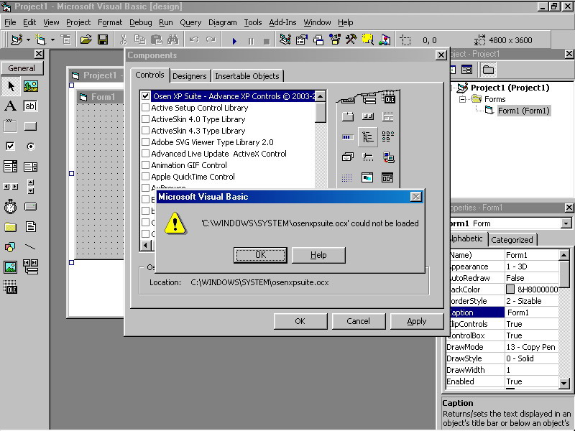Click the Save Project toolbar icon
Screen dimensions: 575x431
click(103, 40)
